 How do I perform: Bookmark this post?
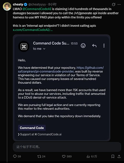(113, 156)
